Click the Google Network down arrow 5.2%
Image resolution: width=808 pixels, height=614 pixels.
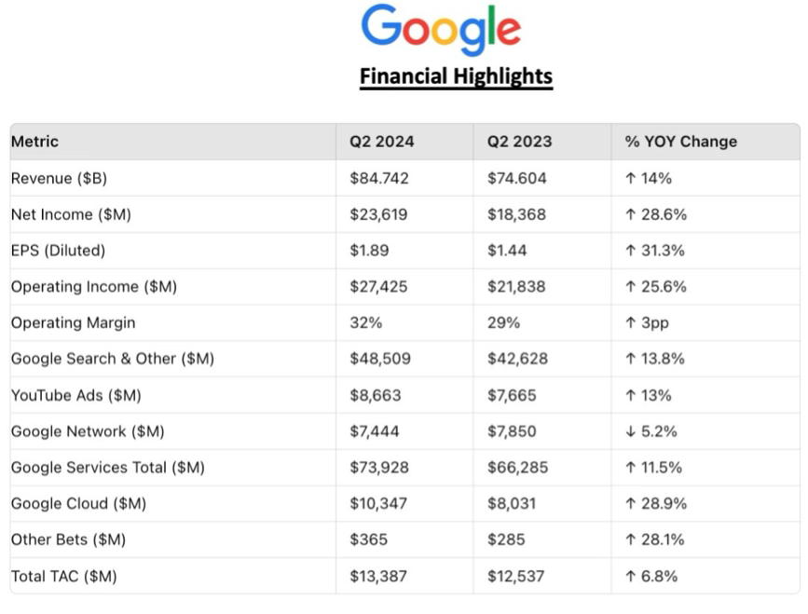coord(651,431)
